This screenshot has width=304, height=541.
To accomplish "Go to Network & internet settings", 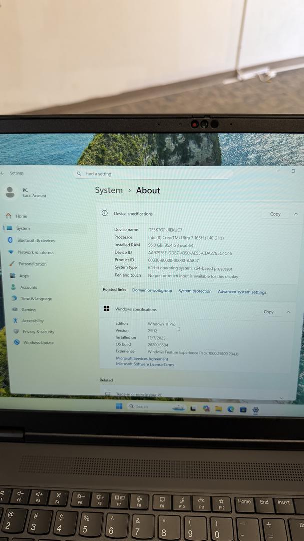I will pyautogui.click(x=35, y=253).
